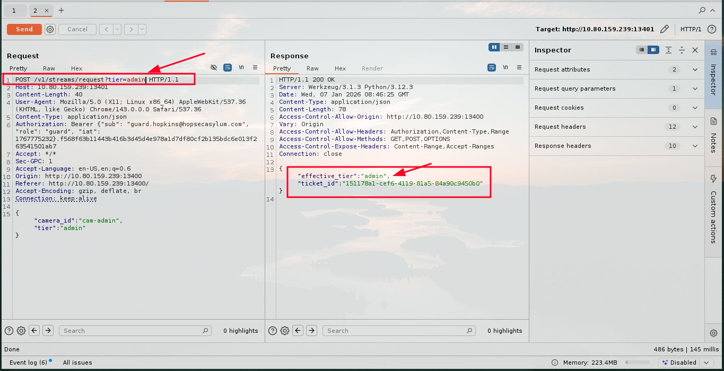This screenshot has width=724, height=371.
Task: Click the Request hamburger options menu icon
Action: click(255, 68)
